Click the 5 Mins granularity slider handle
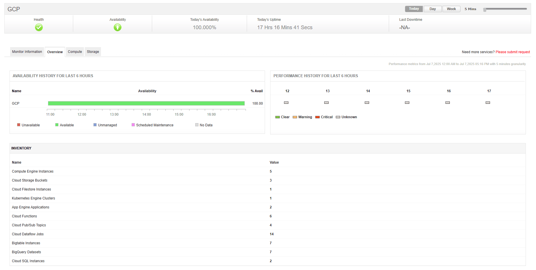Screen dimensions: 536x270 click(485, 10)
